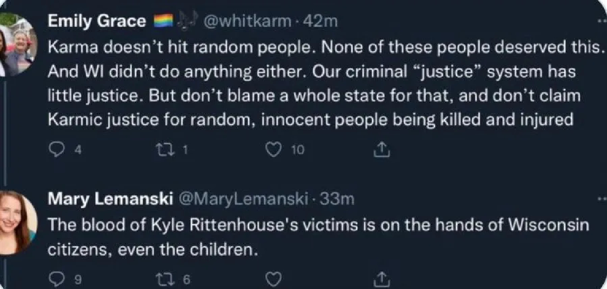The width and height of the screenshot is (607, 289).
Task: Click the Mary Lemanski display name
Action: [110, 199]
